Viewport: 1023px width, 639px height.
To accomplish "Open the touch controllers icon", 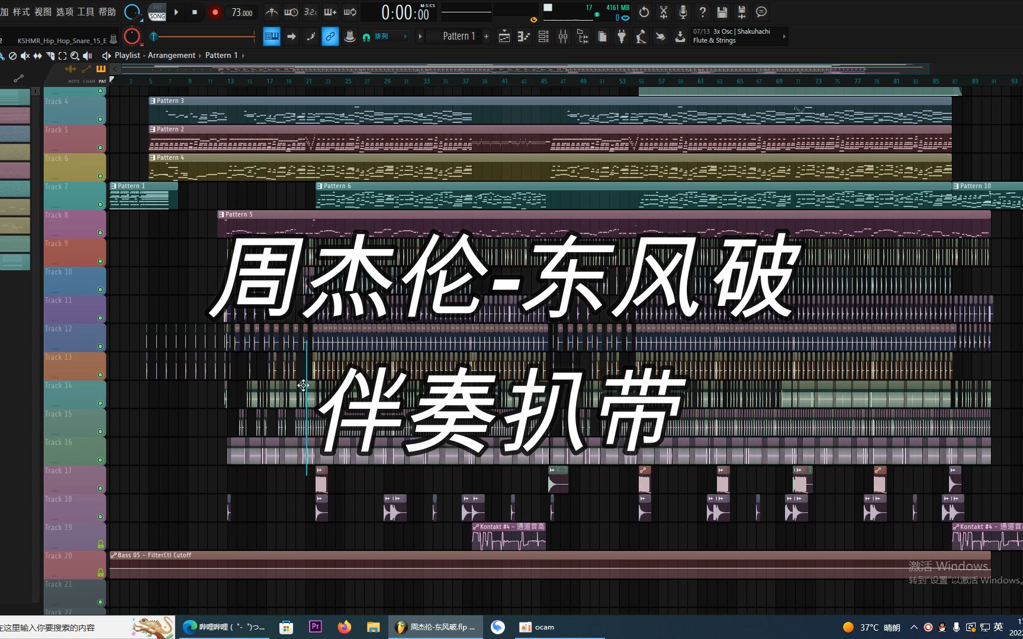I will [661, 37].
